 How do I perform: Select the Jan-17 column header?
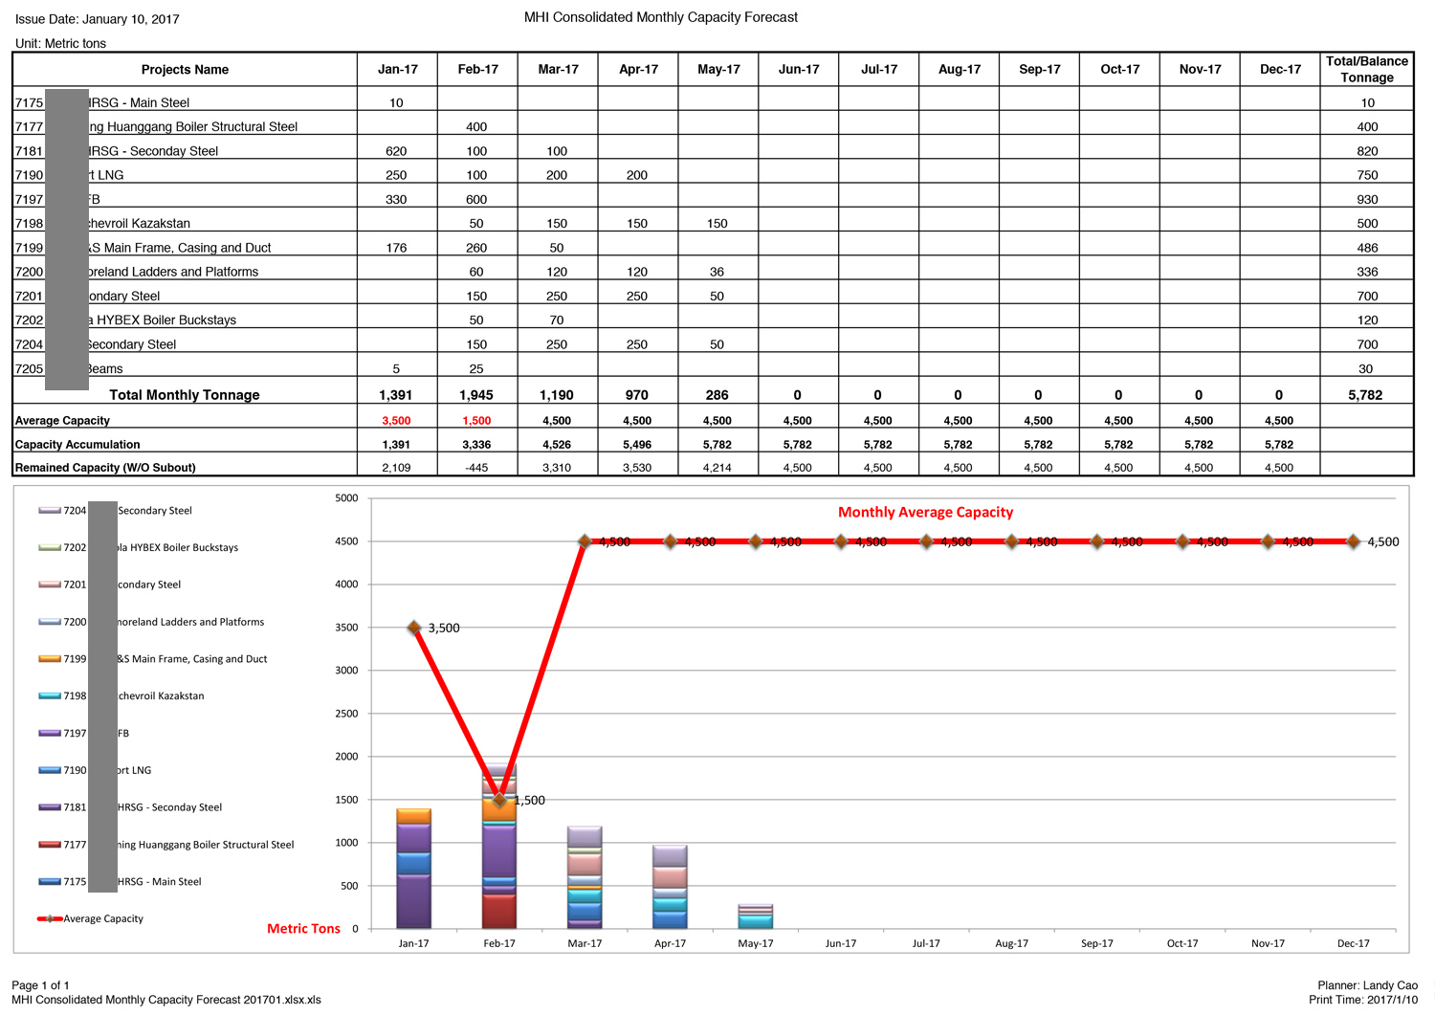[398, 70]
